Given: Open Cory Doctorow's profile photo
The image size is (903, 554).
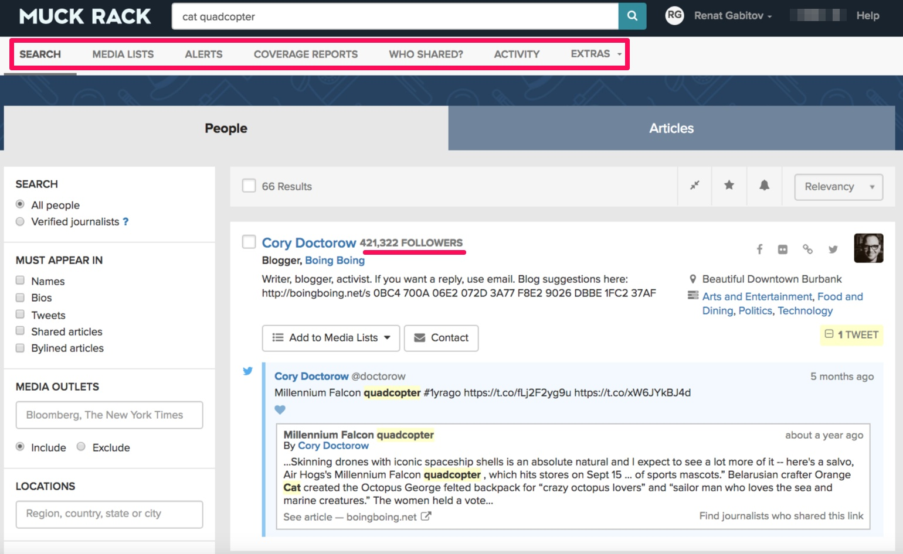Looking at the screenshot, I should tap(868, 248).
